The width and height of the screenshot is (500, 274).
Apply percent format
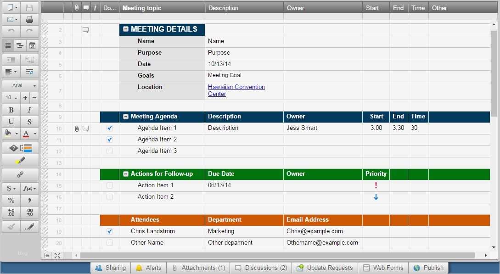[x=11, y=201]
